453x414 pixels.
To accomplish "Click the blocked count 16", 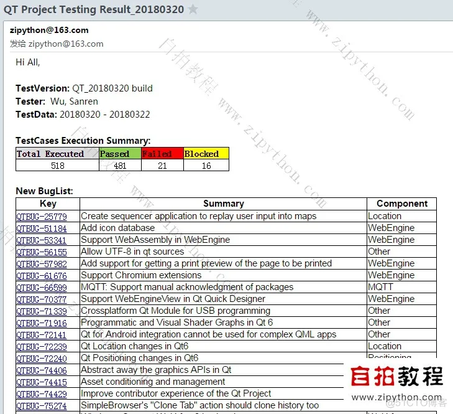I will pyautogui.click(x=206, y=166).
